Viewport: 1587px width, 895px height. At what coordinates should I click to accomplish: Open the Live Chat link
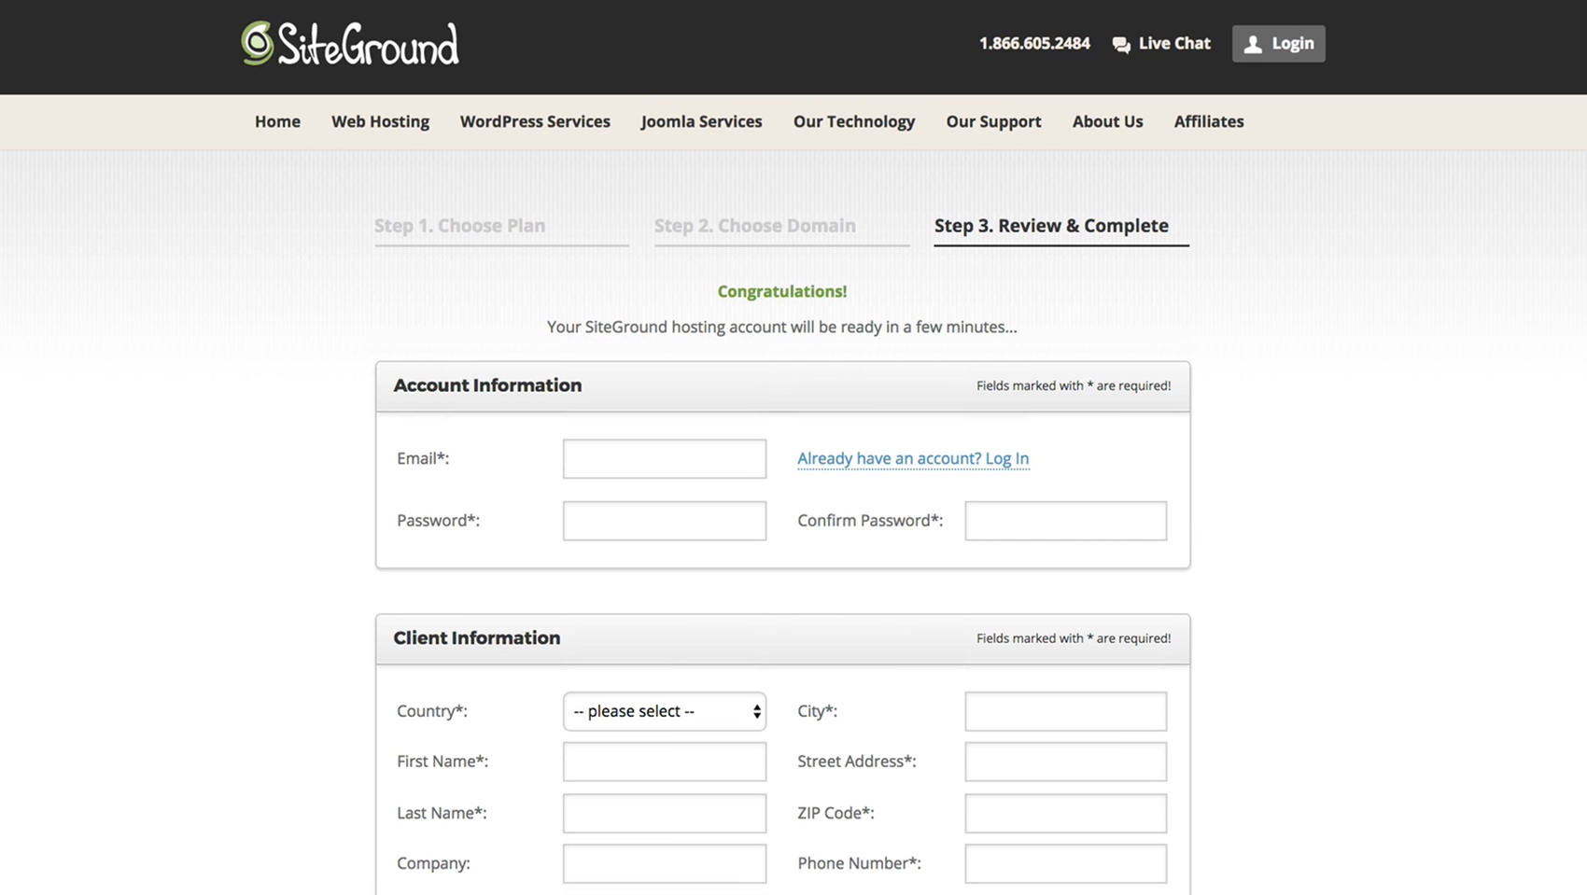[x=1161, y=44]
